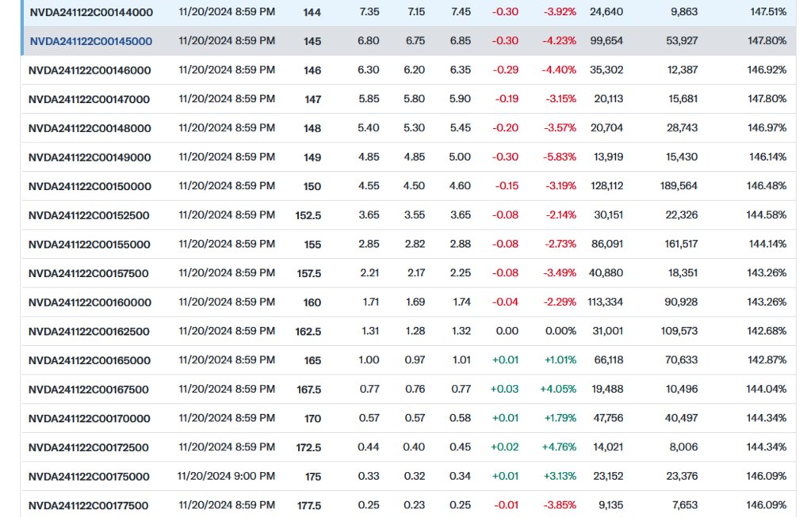
Task: Select the NVDA241122C00162500 contract name
Action: click(x=89, y=332)
